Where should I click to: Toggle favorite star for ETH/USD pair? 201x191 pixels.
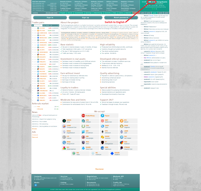click(x=33, y=83)
